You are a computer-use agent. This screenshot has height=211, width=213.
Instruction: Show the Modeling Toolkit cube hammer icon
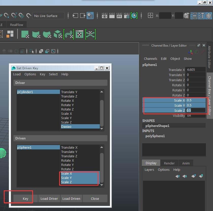186,16
